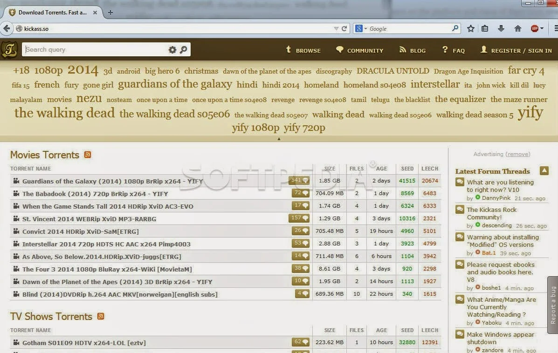Open the 'DRACULA UNTOLD' tag
Image resolution: width=558 pixels, height=353 pixels.
coord(393,71)
